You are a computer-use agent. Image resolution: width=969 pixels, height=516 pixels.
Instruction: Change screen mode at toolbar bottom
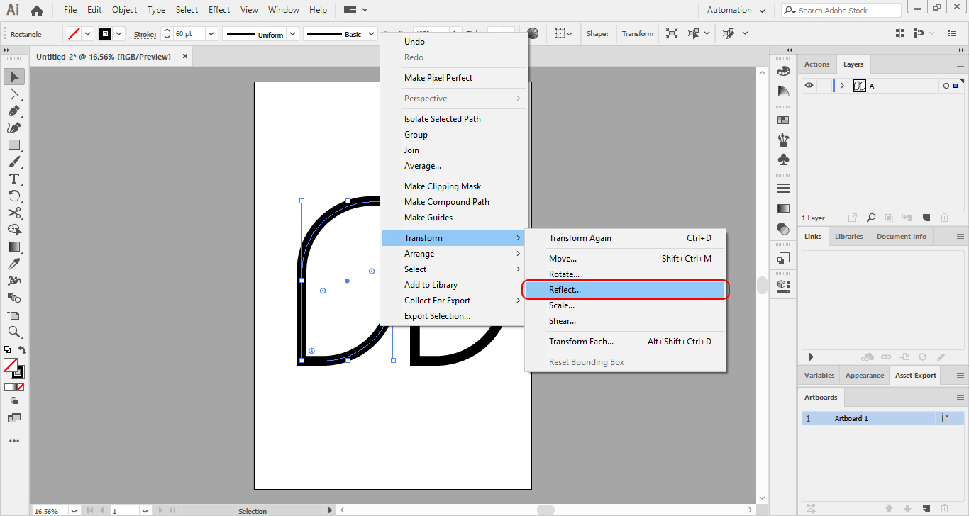(14, 418)
